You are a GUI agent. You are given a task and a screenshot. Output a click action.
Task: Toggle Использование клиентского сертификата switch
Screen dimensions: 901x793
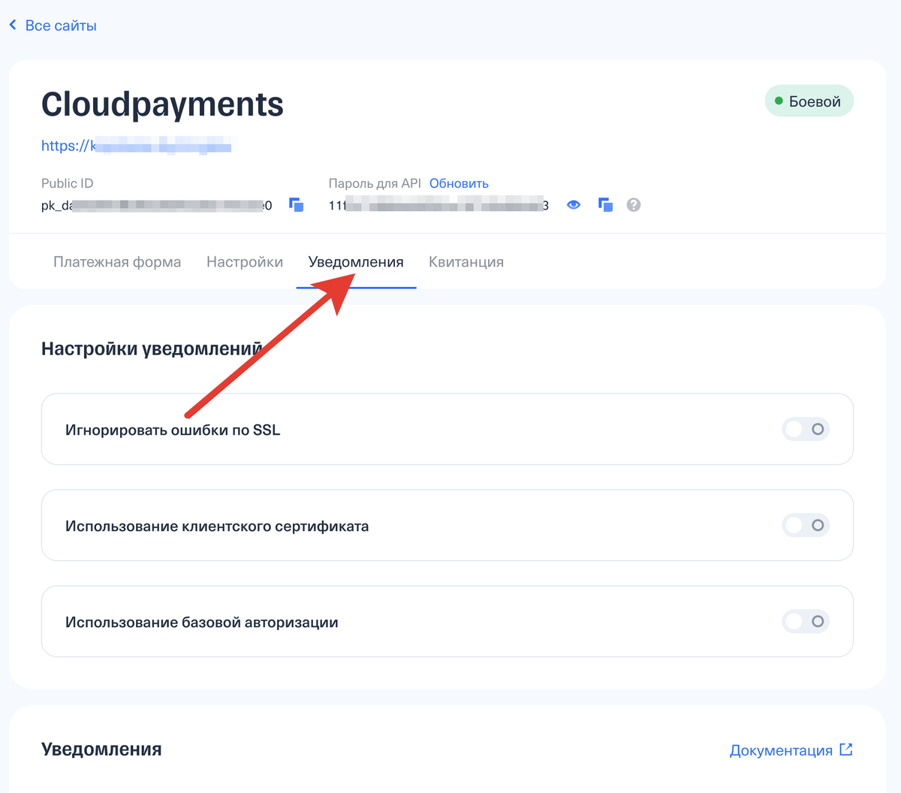(x=806, y=526)
